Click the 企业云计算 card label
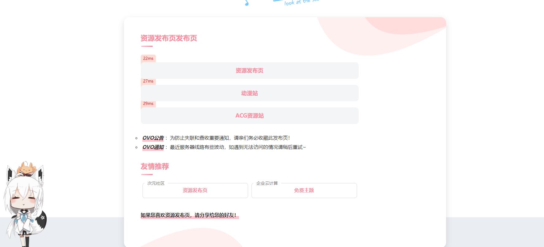The width and height of the screenshot is (544, 247). click(267, 183)
